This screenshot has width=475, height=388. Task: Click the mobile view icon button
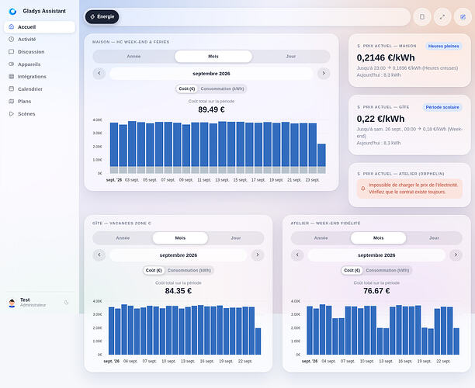[422, 16]
